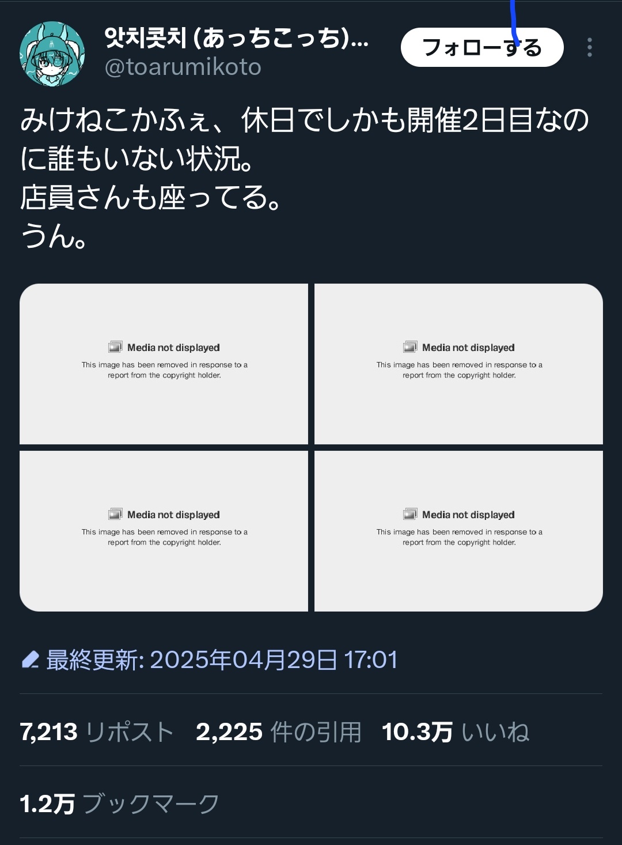Open the 10.3万 いいね likes list
This screenshot has width=622, height=845.
456,732
